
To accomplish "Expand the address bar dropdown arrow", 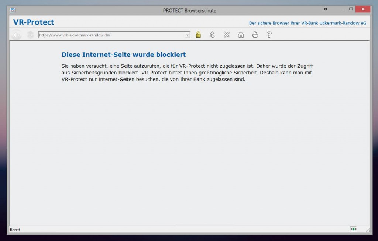I will pyautogui.click(x=187, y=35).
